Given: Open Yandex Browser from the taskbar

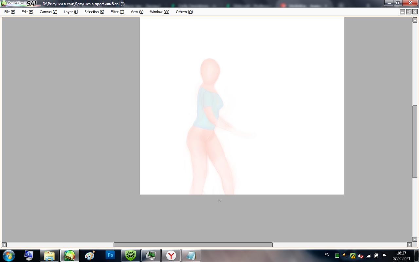Looking at the screenshot, I should 171,255.
